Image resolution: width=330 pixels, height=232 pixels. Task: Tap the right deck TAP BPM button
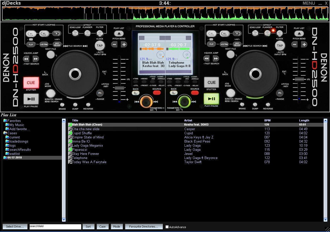[x=280, y=46]
